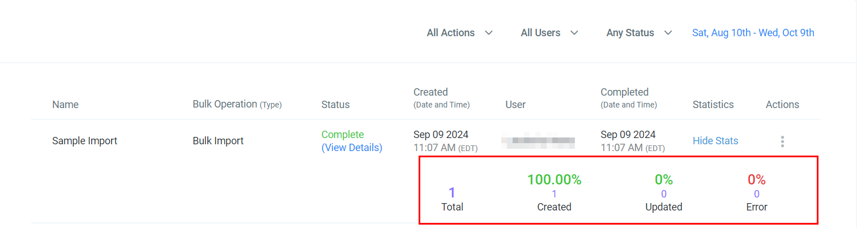Click the User column header
This screenshot has height=228, width=857.
pyautogui.click(x=515, y=105)
